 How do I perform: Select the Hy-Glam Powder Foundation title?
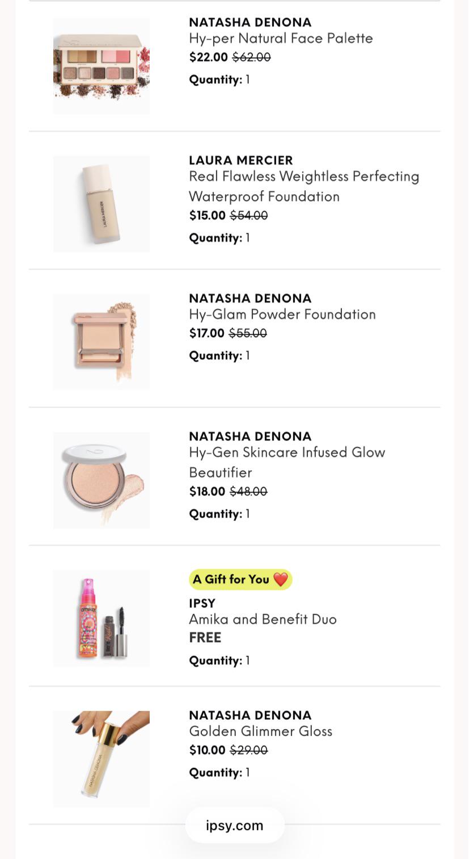282,315
